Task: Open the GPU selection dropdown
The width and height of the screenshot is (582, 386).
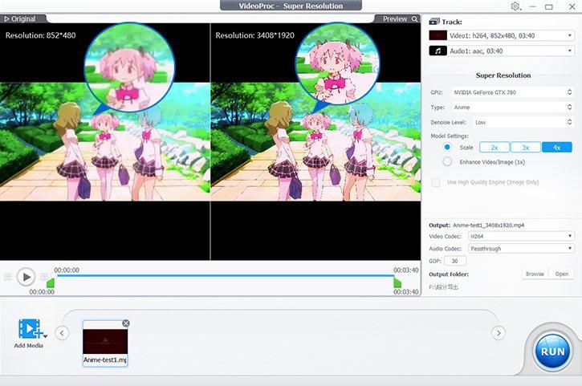Action: (511, 92)
